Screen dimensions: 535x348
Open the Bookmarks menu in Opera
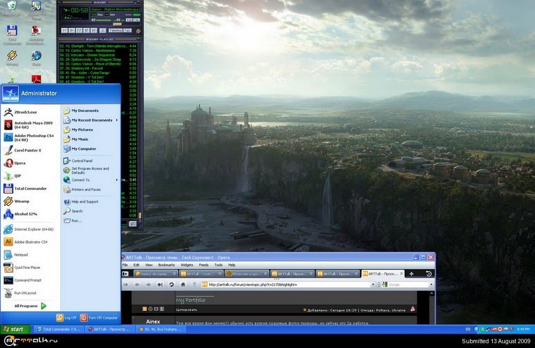pyautogui.click(x=166, y=265)
